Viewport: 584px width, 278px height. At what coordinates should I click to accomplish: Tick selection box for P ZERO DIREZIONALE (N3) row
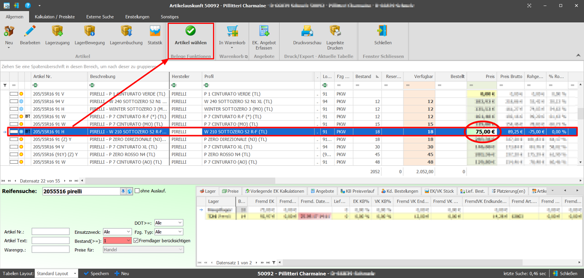point(14,139)
